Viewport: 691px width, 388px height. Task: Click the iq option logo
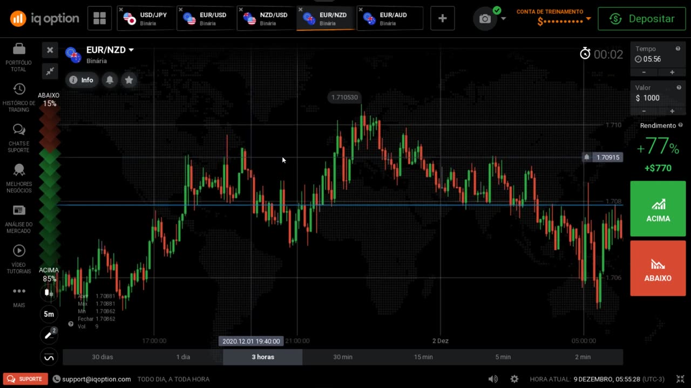tap(44, 19)
